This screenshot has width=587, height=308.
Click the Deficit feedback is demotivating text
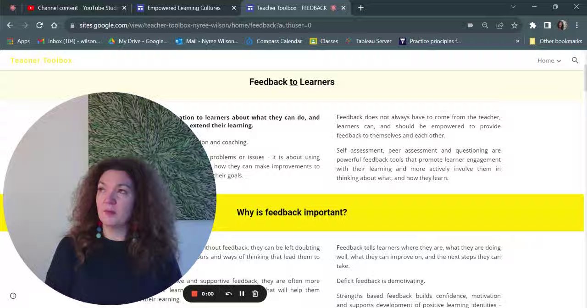[381, 281]
